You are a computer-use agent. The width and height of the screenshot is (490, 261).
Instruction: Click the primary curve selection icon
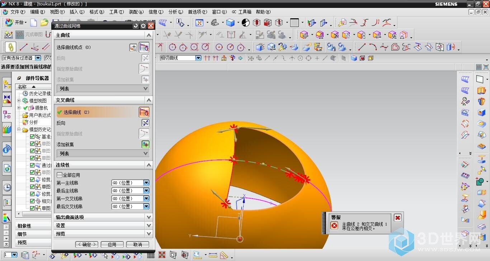point(144,47)
